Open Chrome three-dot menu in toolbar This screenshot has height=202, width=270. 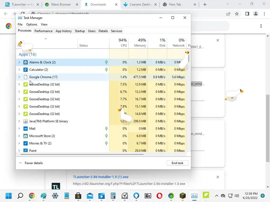point(264,14)
